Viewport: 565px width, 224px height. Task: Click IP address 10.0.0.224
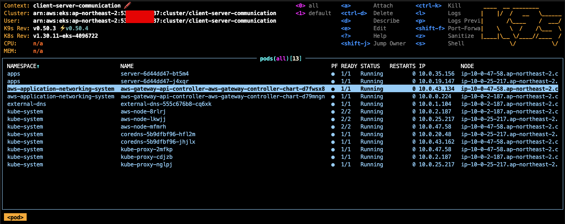point(435,97)
